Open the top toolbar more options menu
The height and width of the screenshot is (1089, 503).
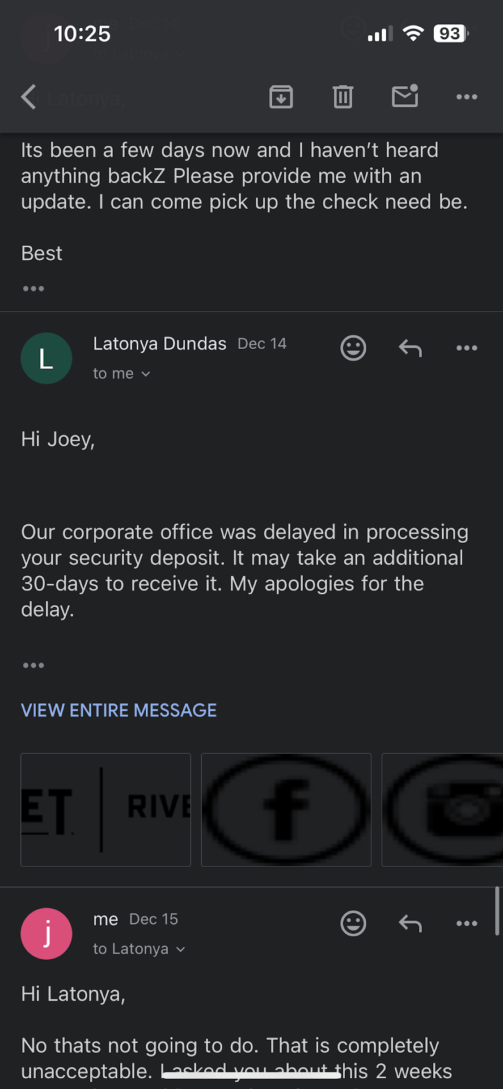[467, 96]
